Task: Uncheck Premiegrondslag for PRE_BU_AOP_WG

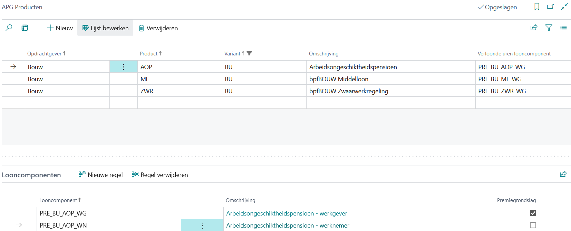Action: point(533,213)
